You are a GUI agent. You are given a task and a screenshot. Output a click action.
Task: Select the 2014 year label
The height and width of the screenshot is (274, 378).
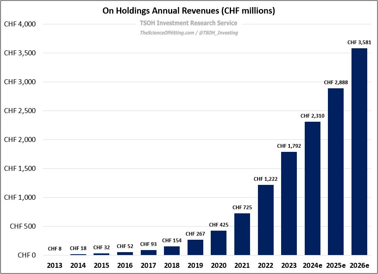[x=78, y=266]
